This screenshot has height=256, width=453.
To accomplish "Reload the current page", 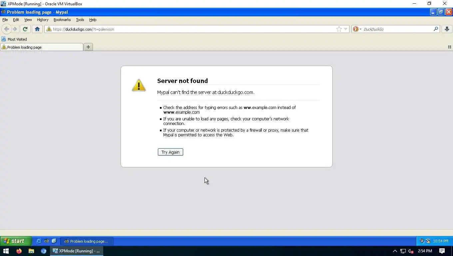I will click(x=25, y=29).
